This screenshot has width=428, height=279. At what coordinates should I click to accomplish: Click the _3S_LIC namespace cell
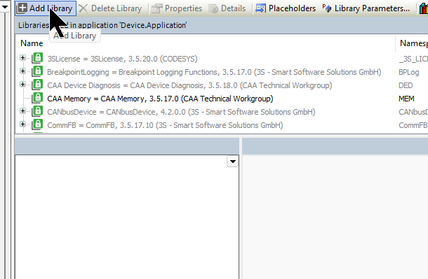point(413,59)
